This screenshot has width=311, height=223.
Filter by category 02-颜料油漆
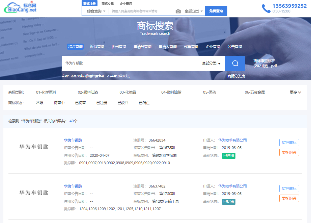[x=88, y=92]
